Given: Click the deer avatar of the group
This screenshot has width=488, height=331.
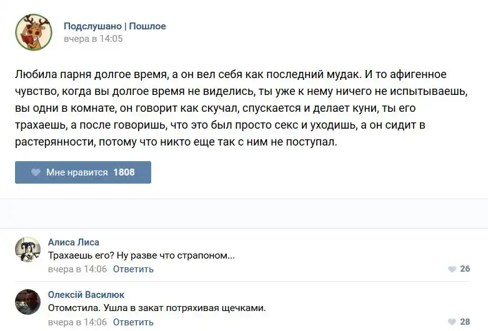Looking at the screenshot, I should pos(34,32).
